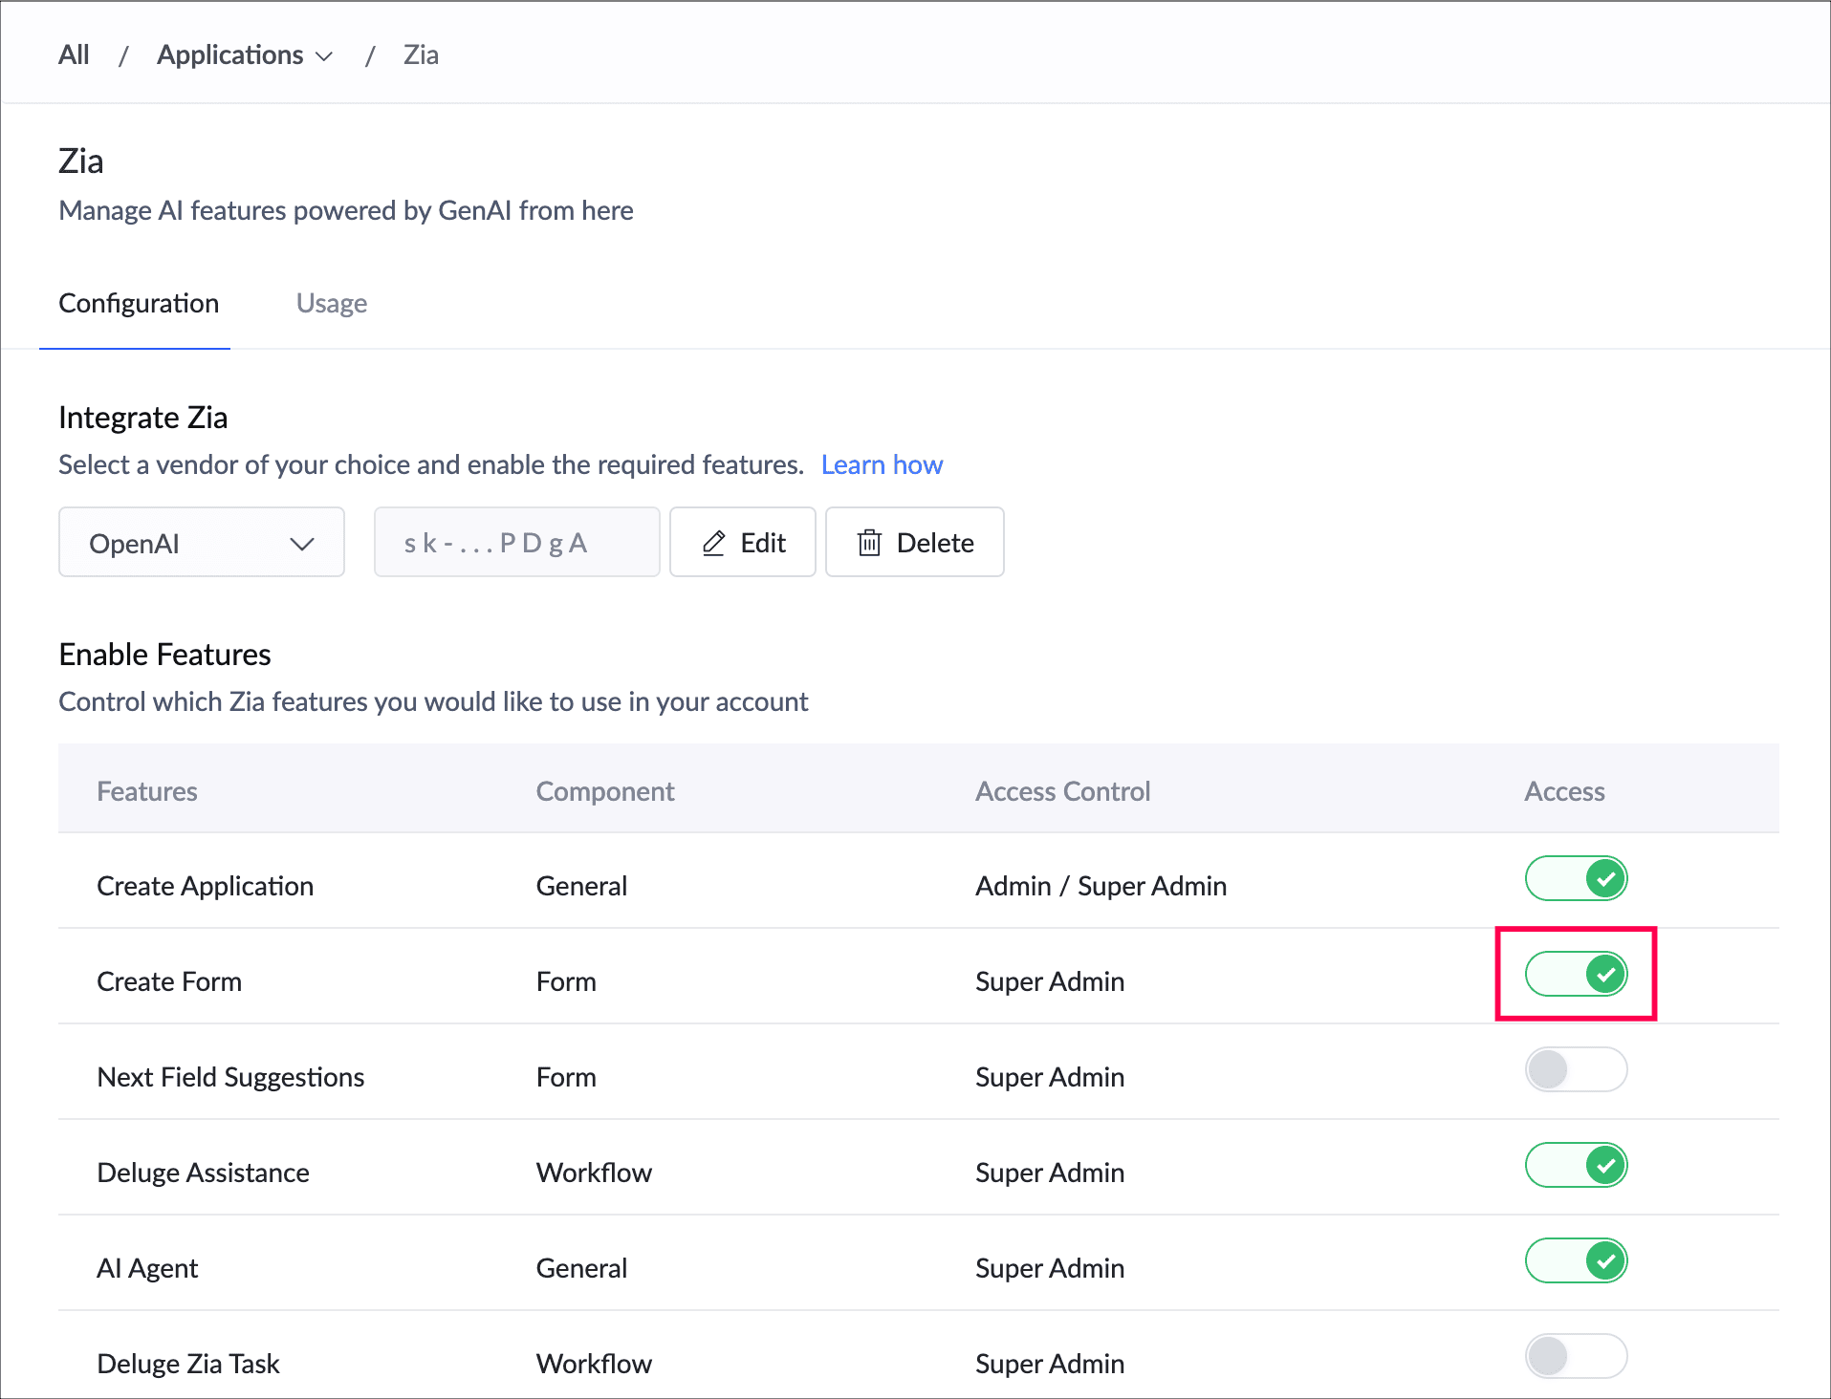The height and width of the screenshot is (1399, 1831).
Task: Go to All in breadcrumb
Action: pos(74,55)
